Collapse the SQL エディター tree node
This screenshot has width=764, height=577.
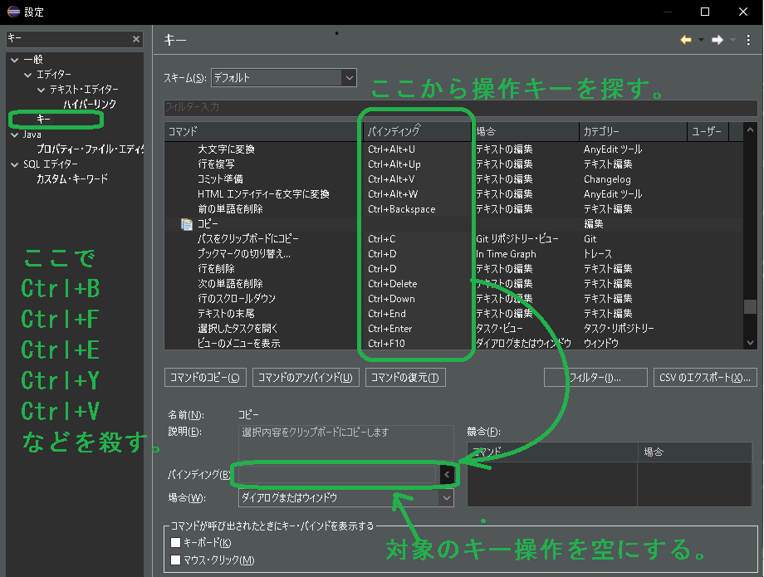click(15, 164)
